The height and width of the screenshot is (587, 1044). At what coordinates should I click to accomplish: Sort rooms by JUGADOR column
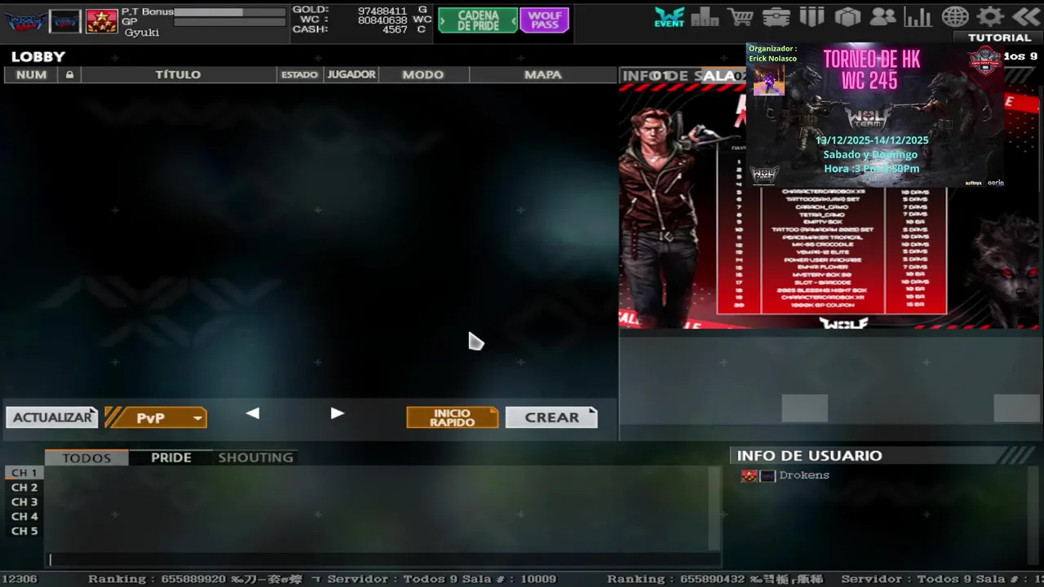(x=352, y=75)
